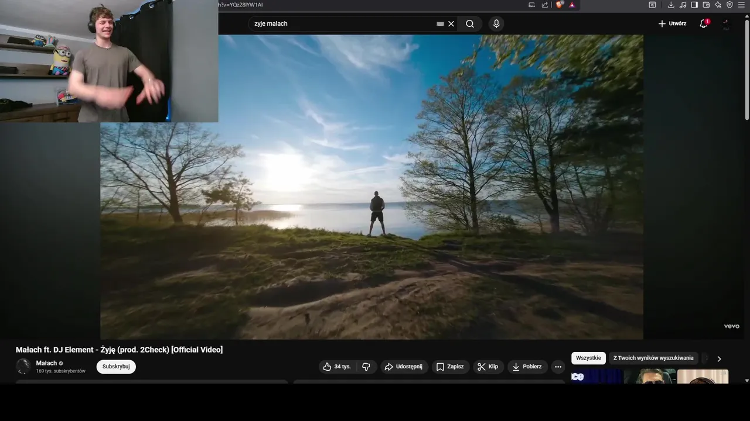Viewport: 750px width, 421px height.
Task: Subscribe to Małach with Subskrybuj
Action: [116, 367]
